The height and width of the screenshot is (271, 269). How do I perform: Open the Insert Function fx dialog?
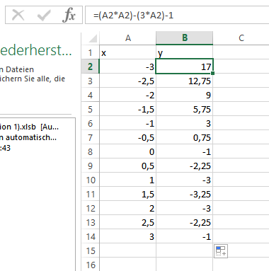pyautogui.click(x=69, y=15)
